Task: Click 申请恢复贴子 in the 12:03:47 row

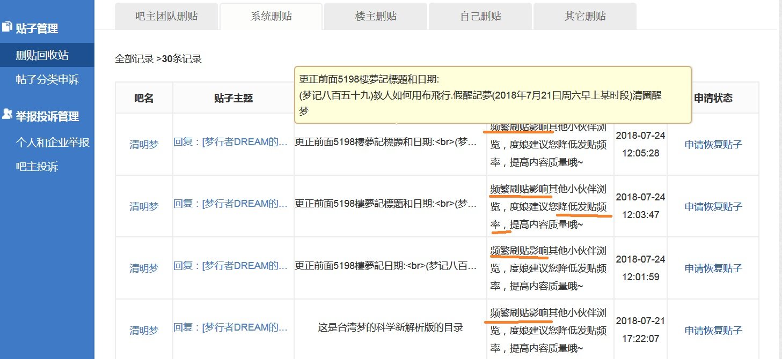Action: click(713, 206)
